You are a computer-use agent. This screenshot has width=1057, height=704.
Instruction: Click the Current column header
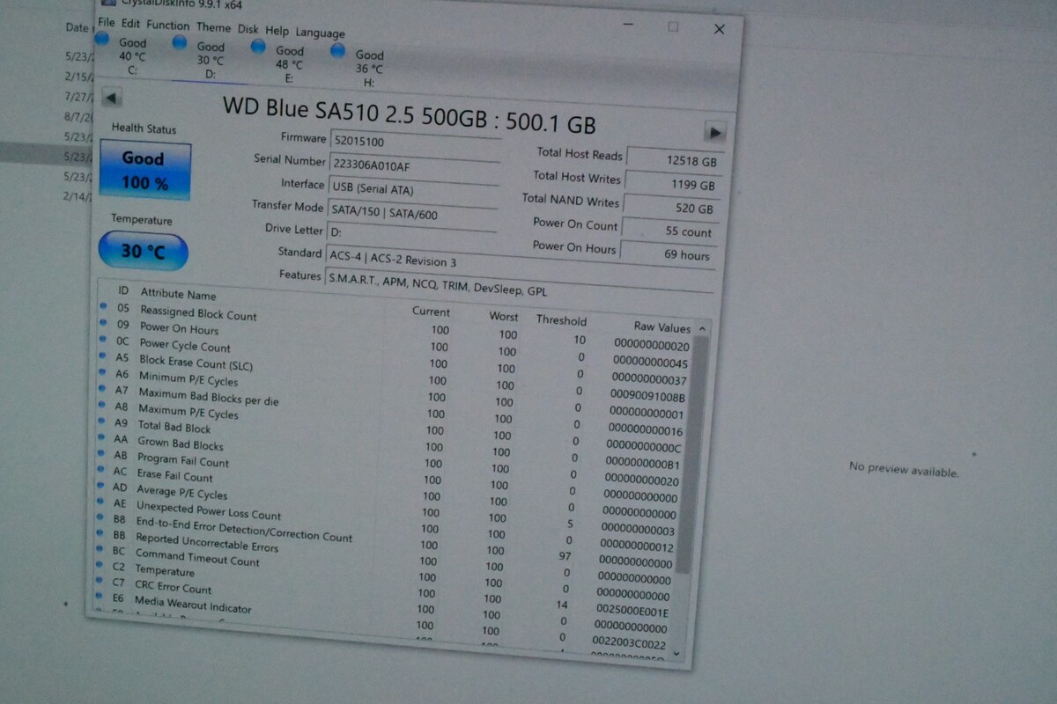click(x=431, y=312)
